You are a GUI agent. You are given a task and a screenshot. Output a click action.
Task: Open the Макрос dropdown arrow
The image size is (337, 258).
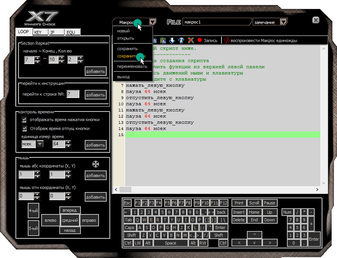click(153, 22)
